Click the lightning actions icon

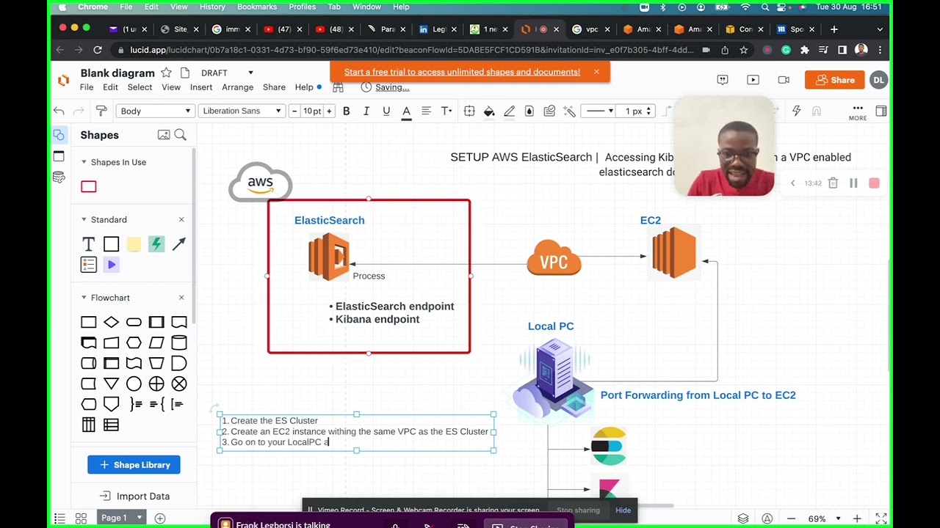(x=797, y=111)
